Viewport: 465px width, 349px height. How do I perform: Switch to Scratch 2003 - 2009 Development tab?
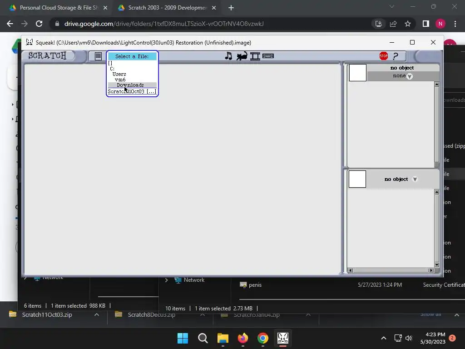click(x=167, y=8)
